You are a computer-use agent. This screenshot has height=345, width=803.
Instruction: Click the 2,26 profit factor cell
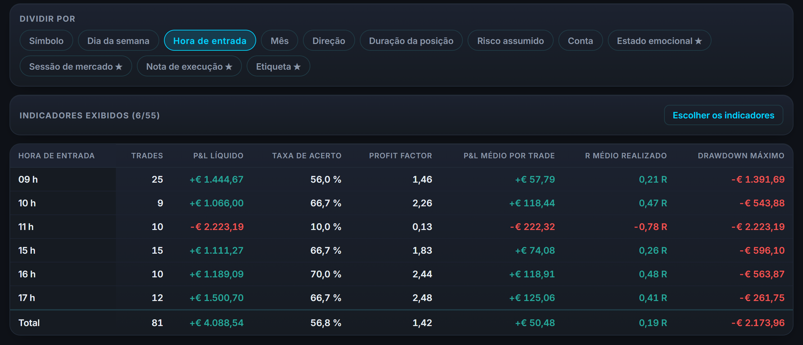point(422,203)
